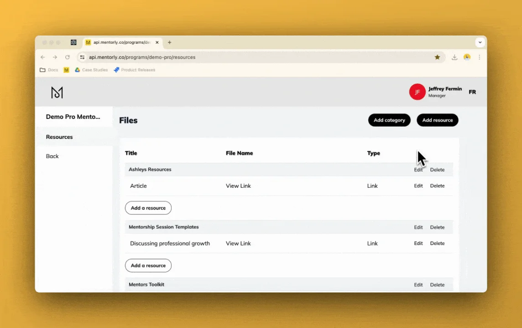Open a new tab with the plus icon
522x328 pixels.
[x=170, y=42]
